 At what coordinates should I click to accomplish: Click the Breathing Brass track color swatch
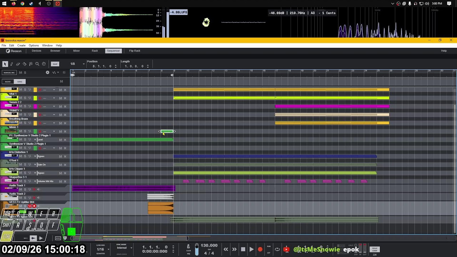[x=35, y=123]
